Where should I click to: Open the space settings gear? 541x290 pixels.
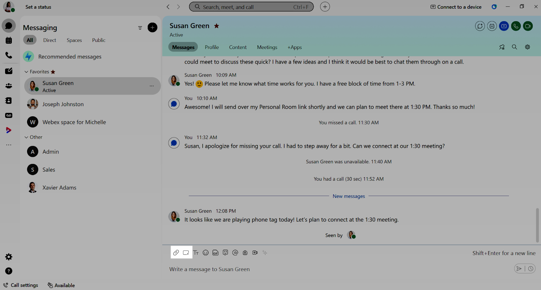(527, 47)
